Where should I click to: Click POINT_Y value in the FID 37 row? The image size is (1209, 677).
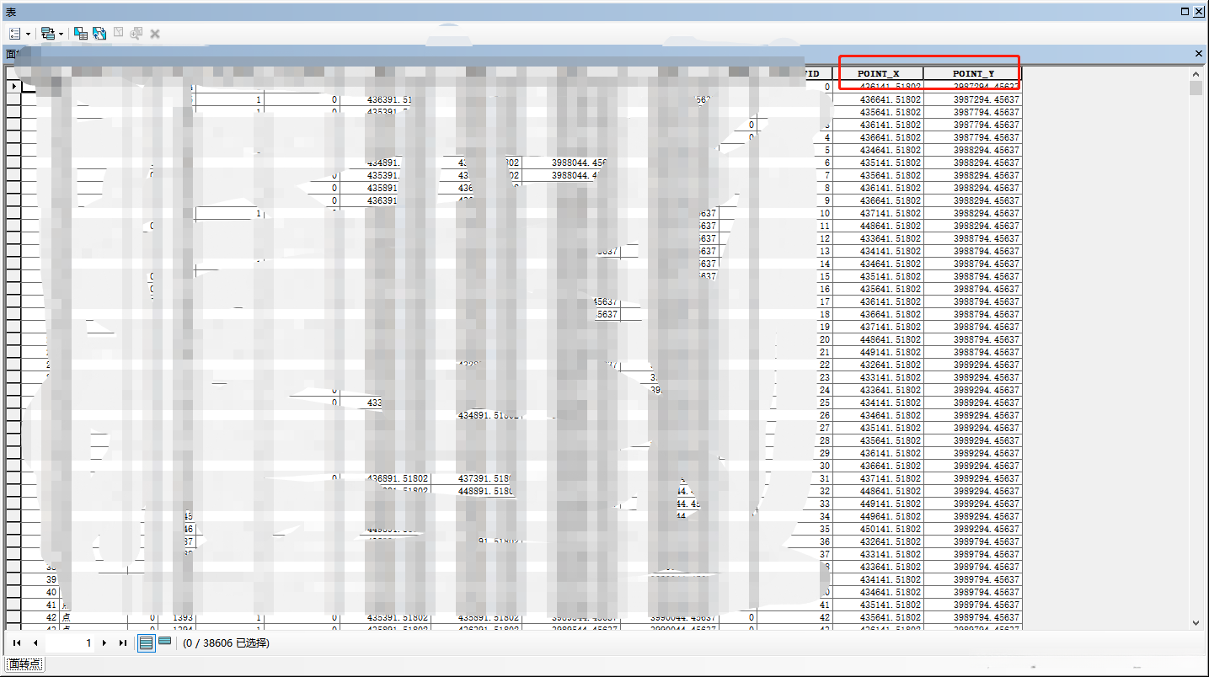coord(973,554)
